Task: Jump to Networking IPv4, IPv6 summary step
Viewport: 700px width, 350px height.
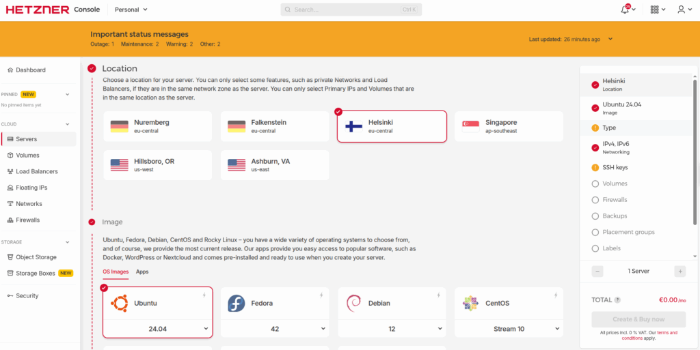Action: pyautogui.click(x=636, y=148)
